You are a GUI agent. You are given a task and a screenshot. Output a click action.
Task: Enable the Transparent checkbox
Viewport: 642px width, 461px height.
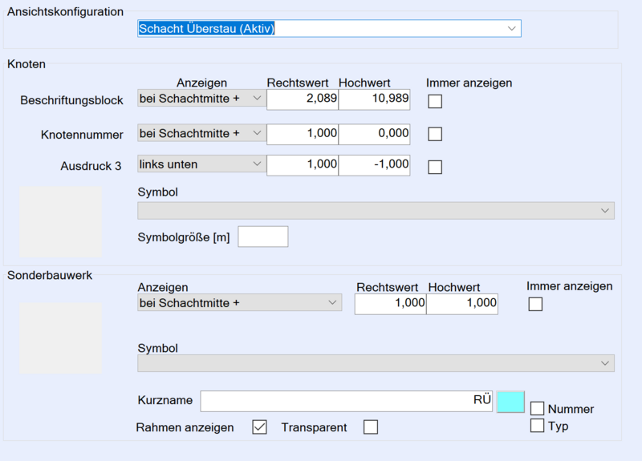click(x=370, y=427)
